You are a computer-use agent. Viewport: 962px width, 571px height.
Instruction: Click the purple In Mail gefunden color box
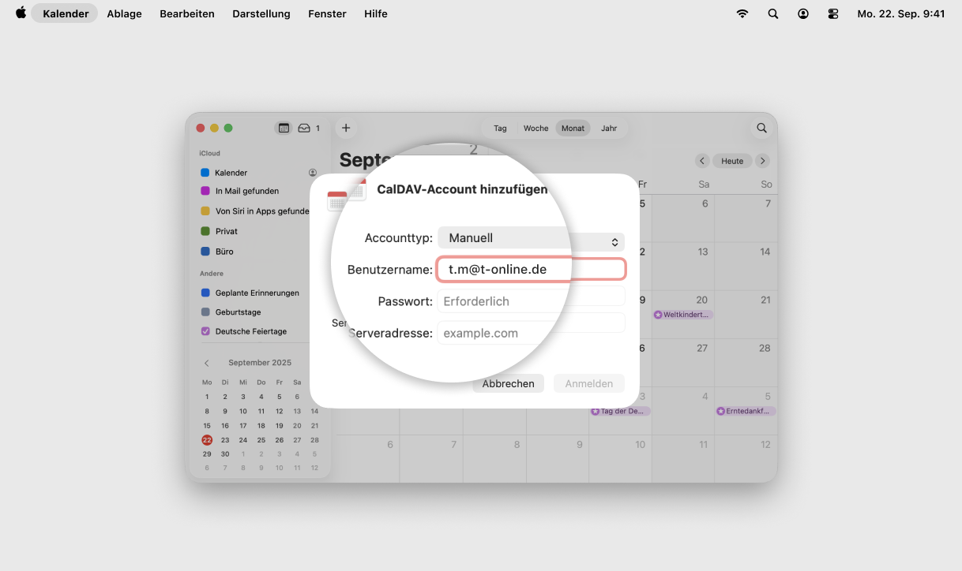tap(205, 191)
